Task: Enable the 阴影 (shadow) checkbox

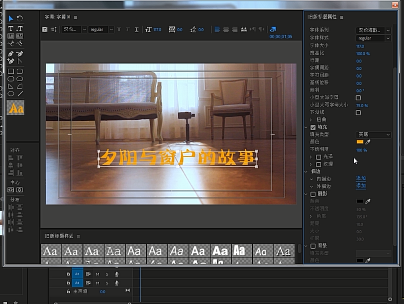Action: tap(313, 194)
